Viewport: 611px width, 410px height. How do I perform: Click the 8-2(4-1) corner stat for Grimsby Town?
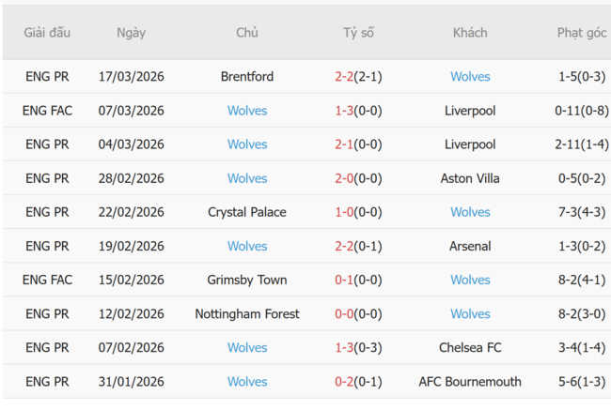[582, 280]
